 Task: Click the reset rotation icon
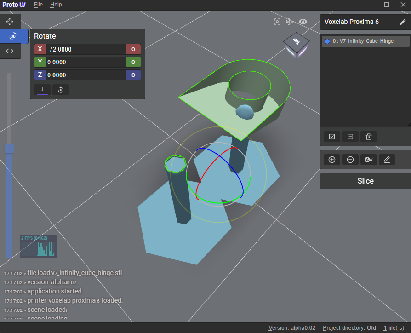[x=61, y=90]
